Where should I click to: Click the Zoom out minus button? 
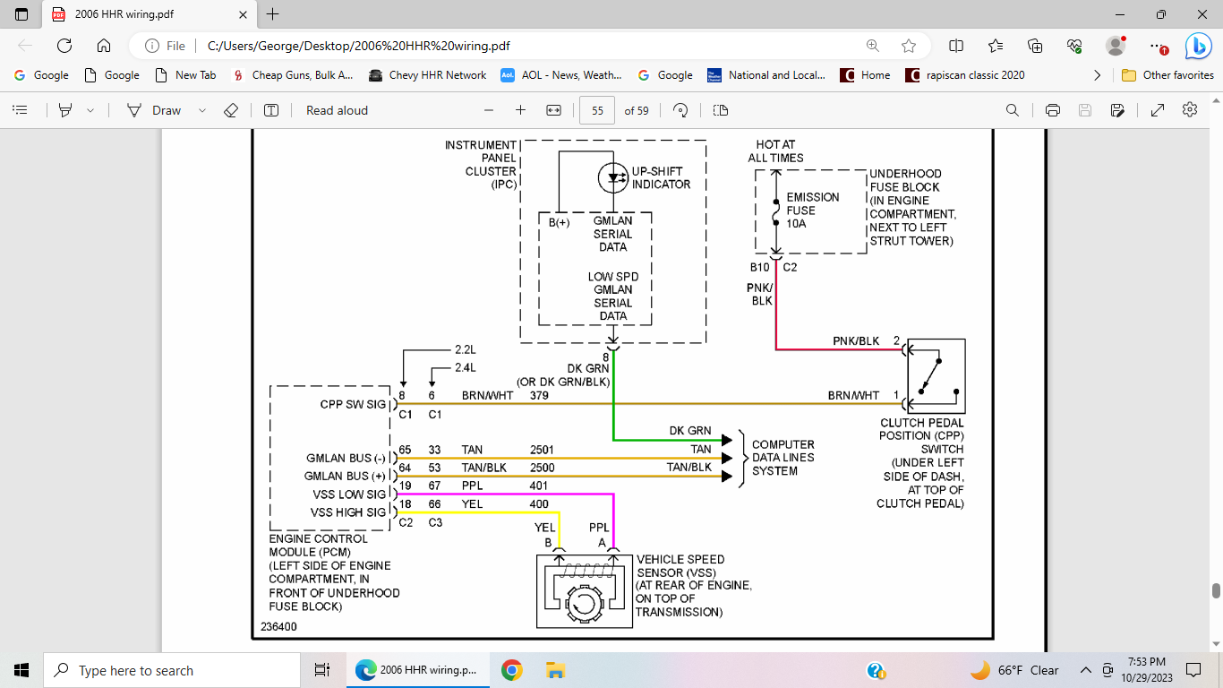point(489,110)
